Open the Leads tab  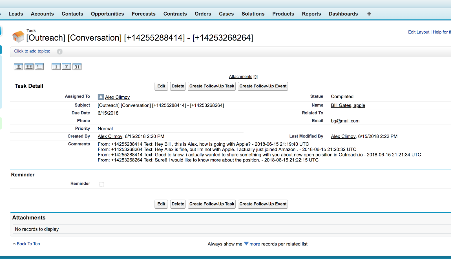pos(16,14)
